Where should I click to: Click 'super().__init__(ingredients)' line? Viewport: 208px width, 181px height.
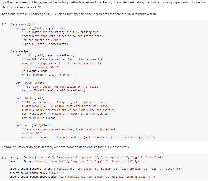click(x=45, y=44)
